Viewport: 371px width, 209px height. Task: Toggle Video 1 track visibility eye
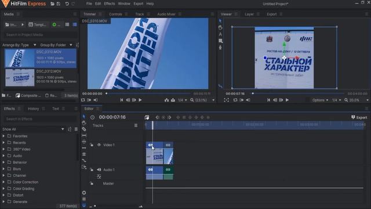coord(99,145)
